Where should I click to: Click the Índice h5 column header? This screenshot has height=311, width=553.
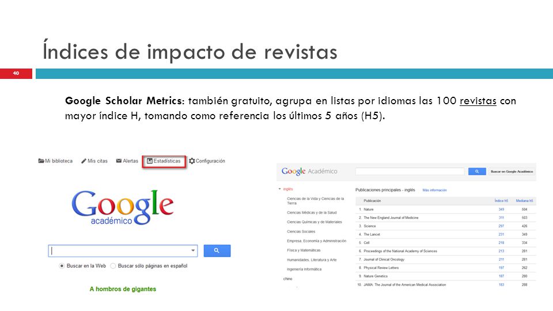pyautogui.click(x=501, y=200)
